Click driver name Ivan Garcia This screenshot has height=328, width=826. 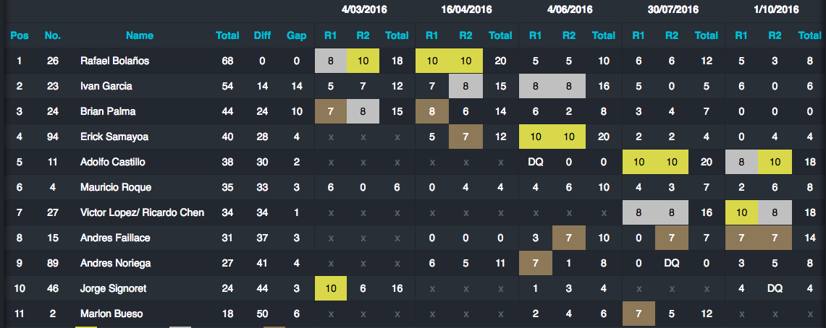pos(106,86)
